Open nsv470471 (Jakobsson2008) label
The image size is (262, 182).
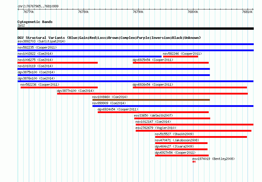tap(177, 140)
